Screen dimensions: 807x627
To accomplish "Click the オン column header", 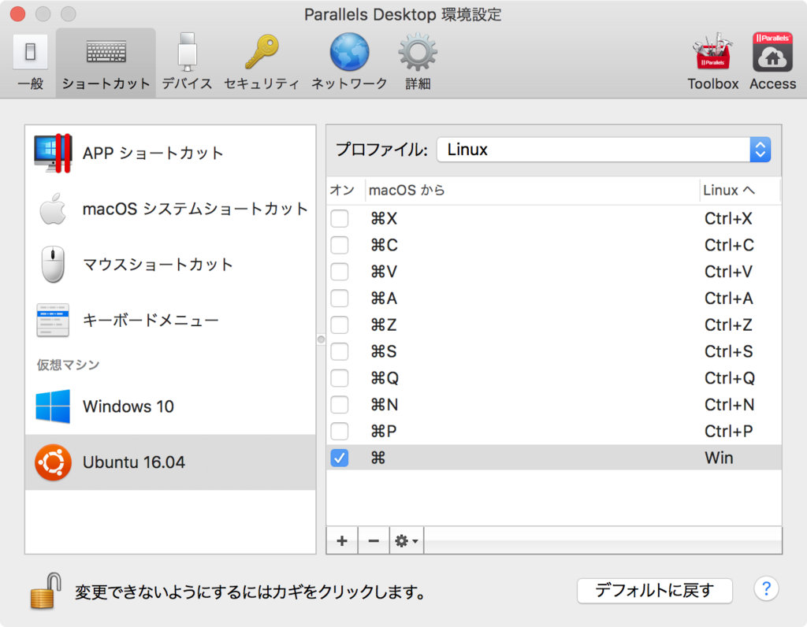I will [345, 191].
